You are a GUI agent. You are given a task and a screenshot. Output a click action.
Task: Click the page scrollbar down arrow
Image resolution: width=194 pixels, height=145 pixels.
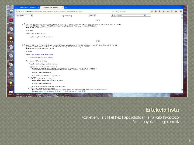tap(182, 90)
